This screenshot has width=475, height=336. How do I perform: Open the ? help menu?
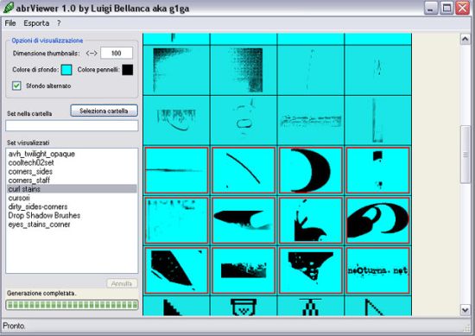pyautogui.click(x=59, y=23)
